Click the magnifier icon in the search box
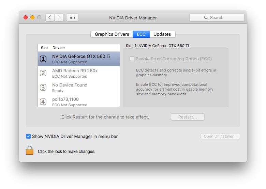Screen dimensions: 266x189 [206, 18]
